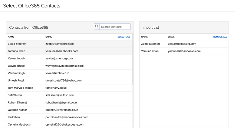Select Vikram Singh contact row
The width and height of the screenshot is (235, 128).
pyautogui.click(x=69, y=73)
